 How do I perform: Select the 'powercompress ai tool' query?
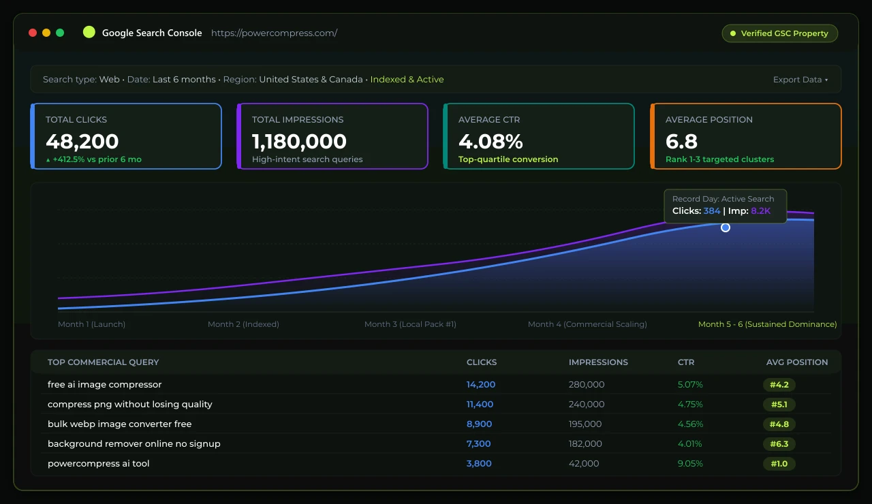(98, 464)
